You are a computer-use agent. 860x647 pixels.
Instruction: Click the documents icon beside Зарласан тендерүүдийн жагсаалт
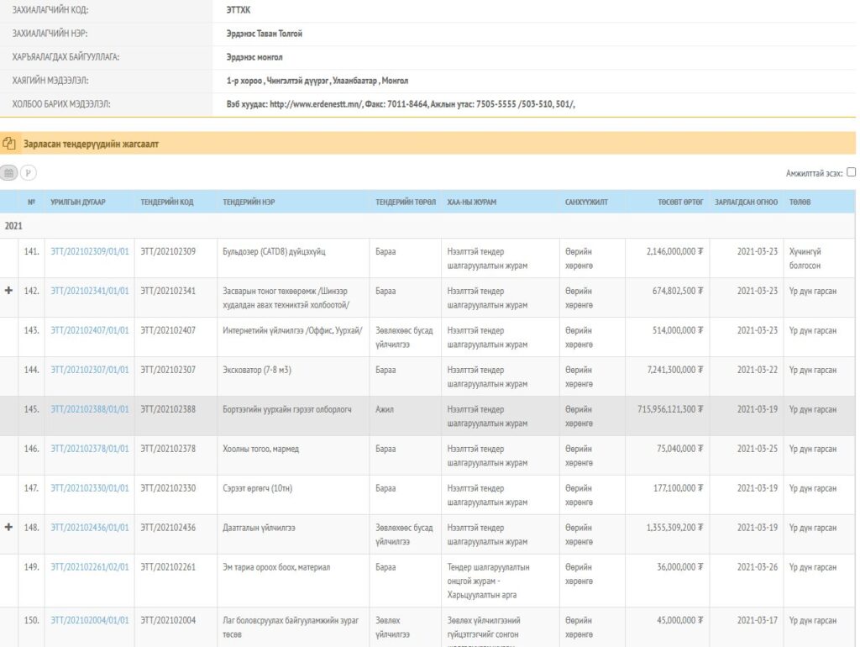(9, 144)
